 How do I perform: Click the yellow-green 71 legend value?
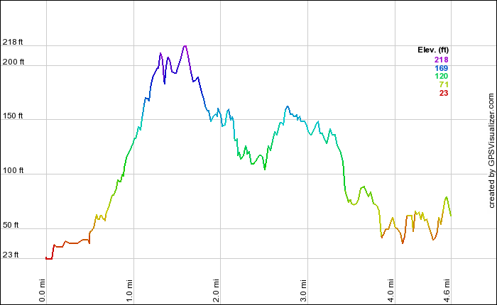(x=444, y=84)
